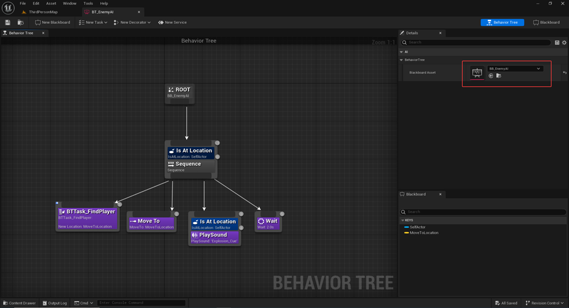Close the Behavior Tree panel tab
Viewport: 569px width, 308px height.
[x=43, y=33]
